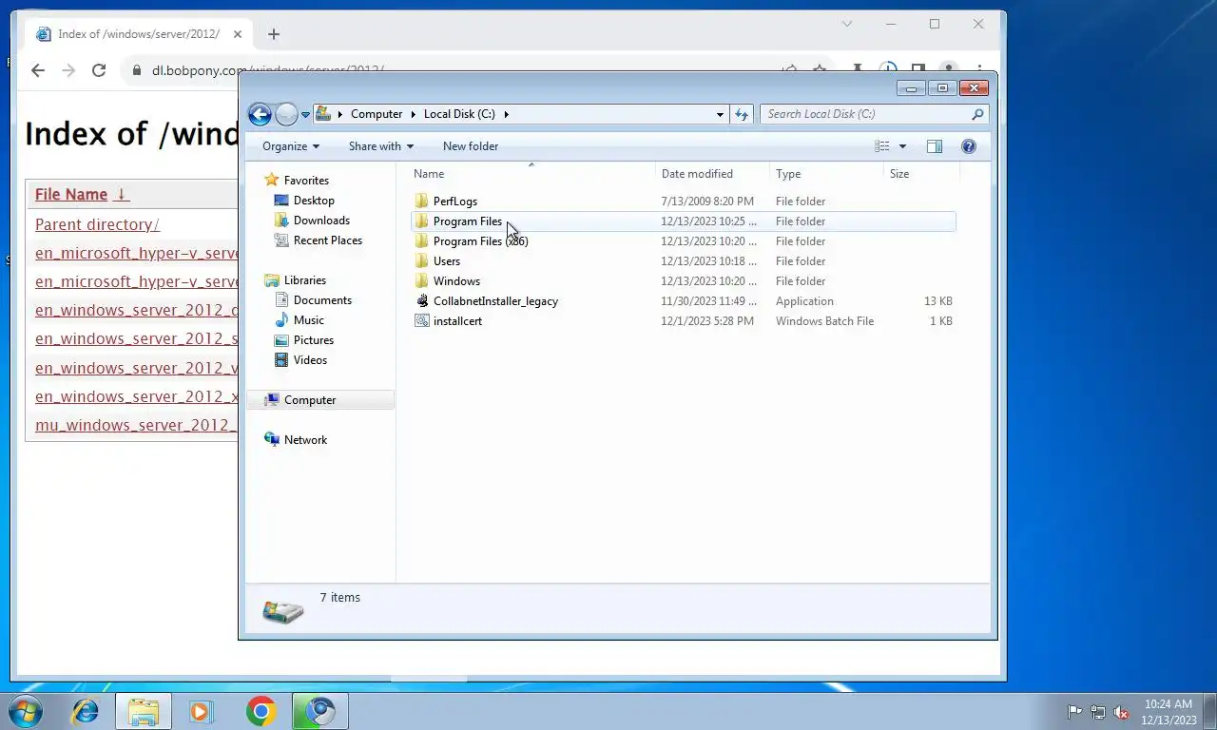Expand the arrow after Computer breadcrumb
Viewport: 1217px width, 730px height.
pos(412,114)
